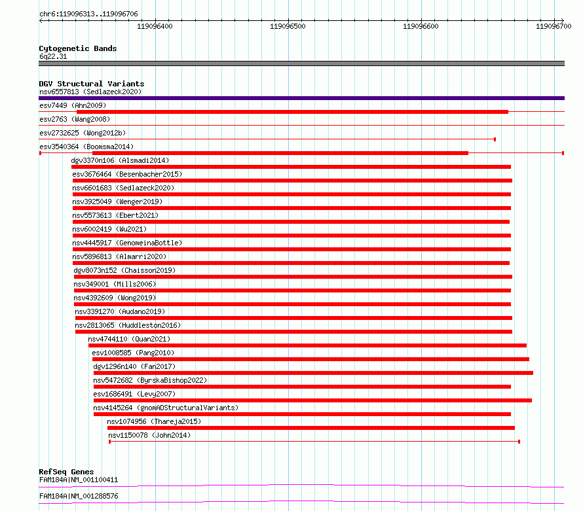
Task: Click the RefSeq Genes track title
Action: [66, 472]
